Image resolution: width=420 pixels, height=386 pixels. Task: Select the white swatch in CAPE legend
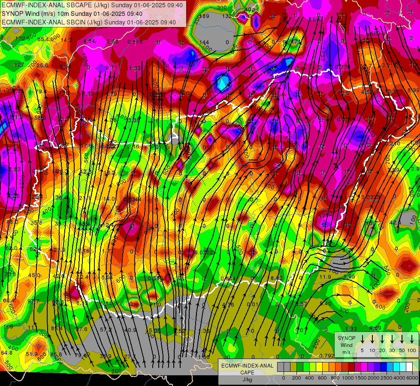[409, 367]
